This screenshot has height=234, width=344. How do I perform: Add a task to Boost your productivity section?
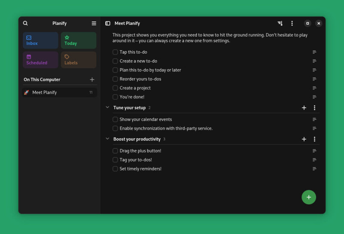[x=304, y=139]
